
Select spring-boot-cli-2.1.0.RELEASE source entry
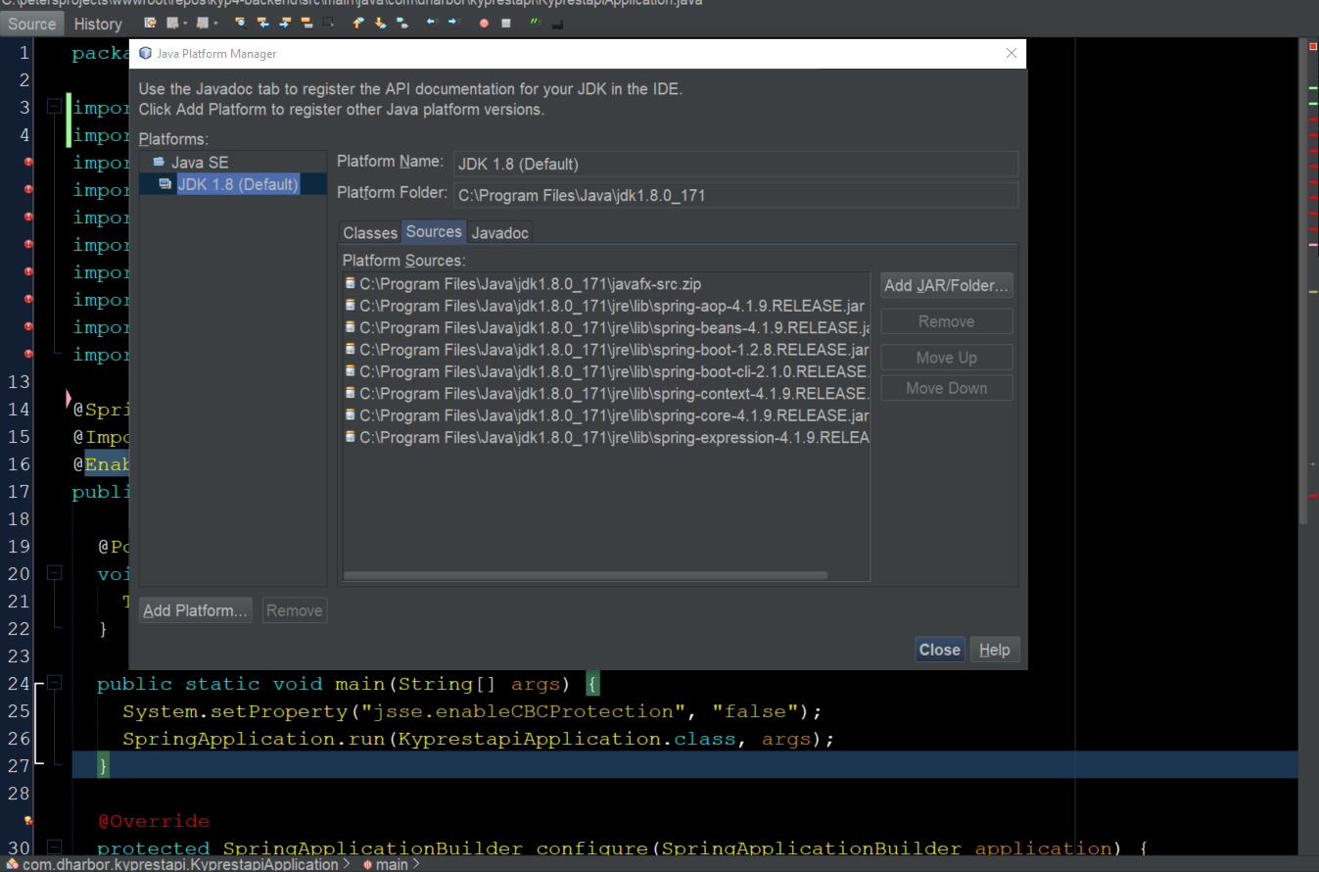click(605, 371)
